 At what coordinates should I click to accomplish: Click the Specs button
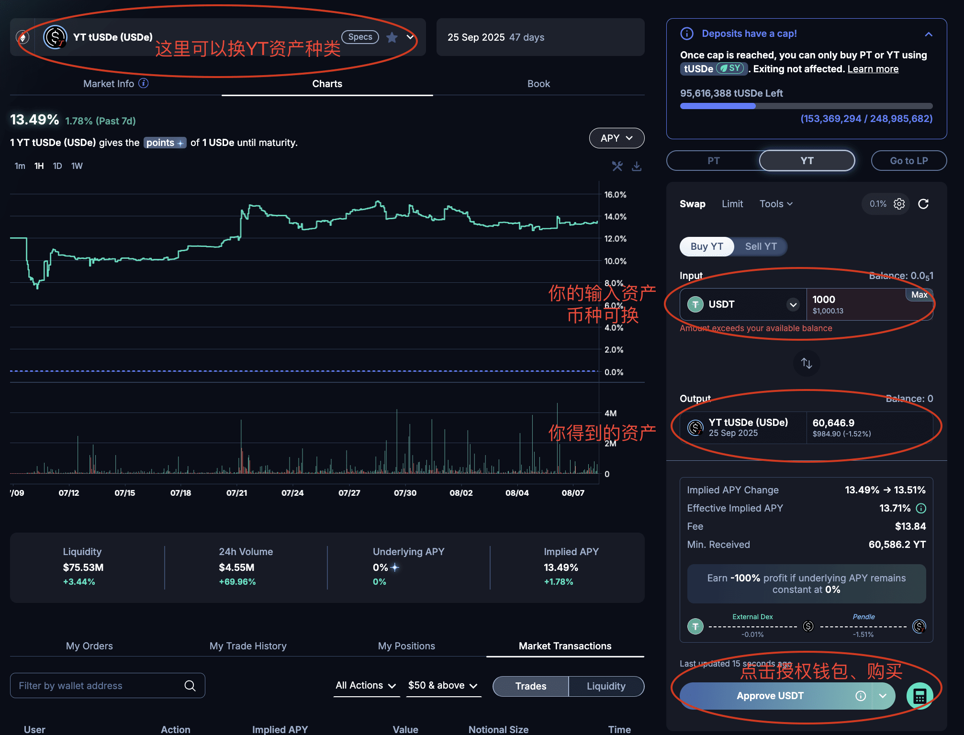click(360, 37)
